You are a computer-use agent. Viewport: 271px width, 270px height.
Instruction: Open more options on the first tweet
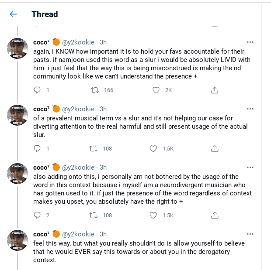pos(250,42)
